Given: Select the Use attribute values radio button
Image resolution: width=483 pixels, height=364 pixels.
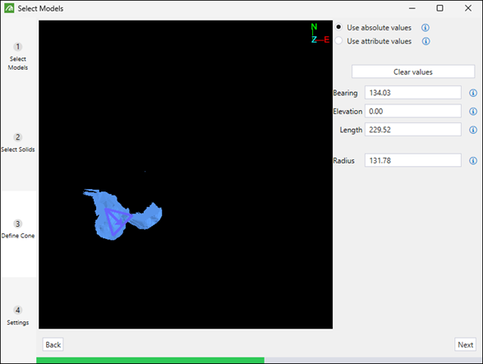Looking at the screenshot, I should pos(338,41).
